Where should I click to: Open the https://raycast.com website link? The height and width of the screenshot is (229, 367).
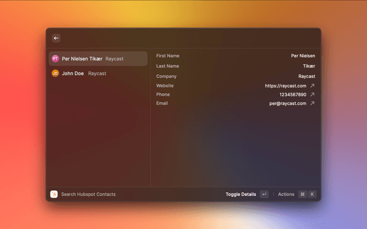point(285,86)
